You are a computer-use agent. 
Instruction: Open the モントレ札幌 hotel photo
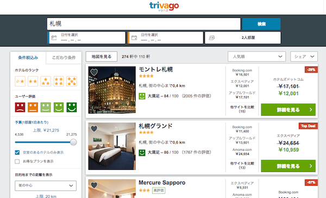(112, 90)
